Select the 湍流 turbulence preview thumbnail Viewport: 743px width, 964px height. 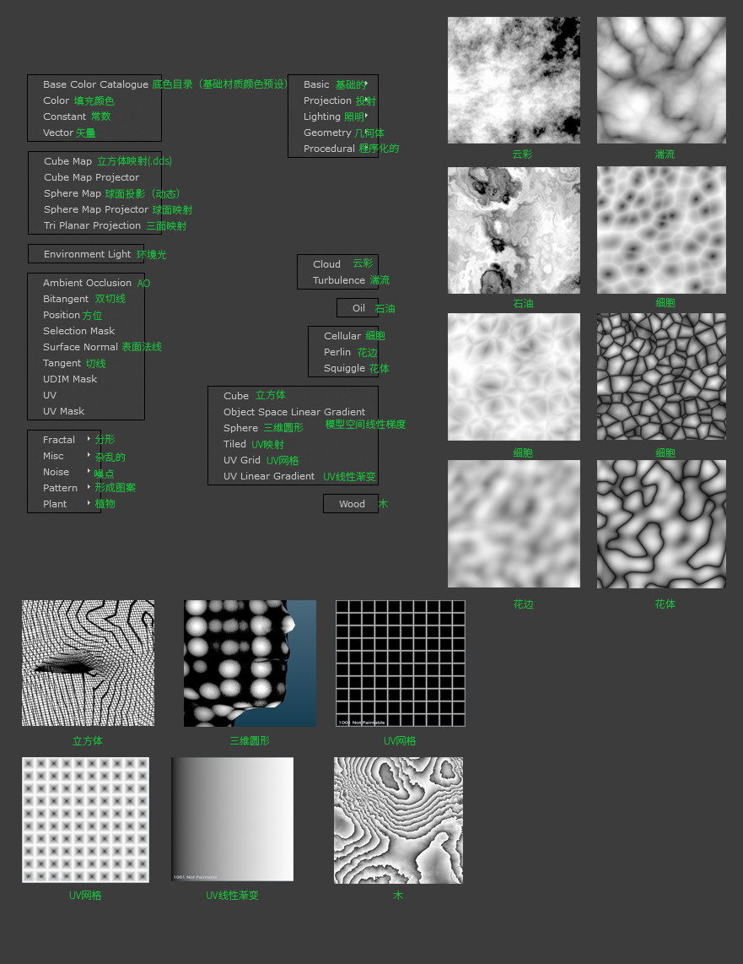[661, 80]
